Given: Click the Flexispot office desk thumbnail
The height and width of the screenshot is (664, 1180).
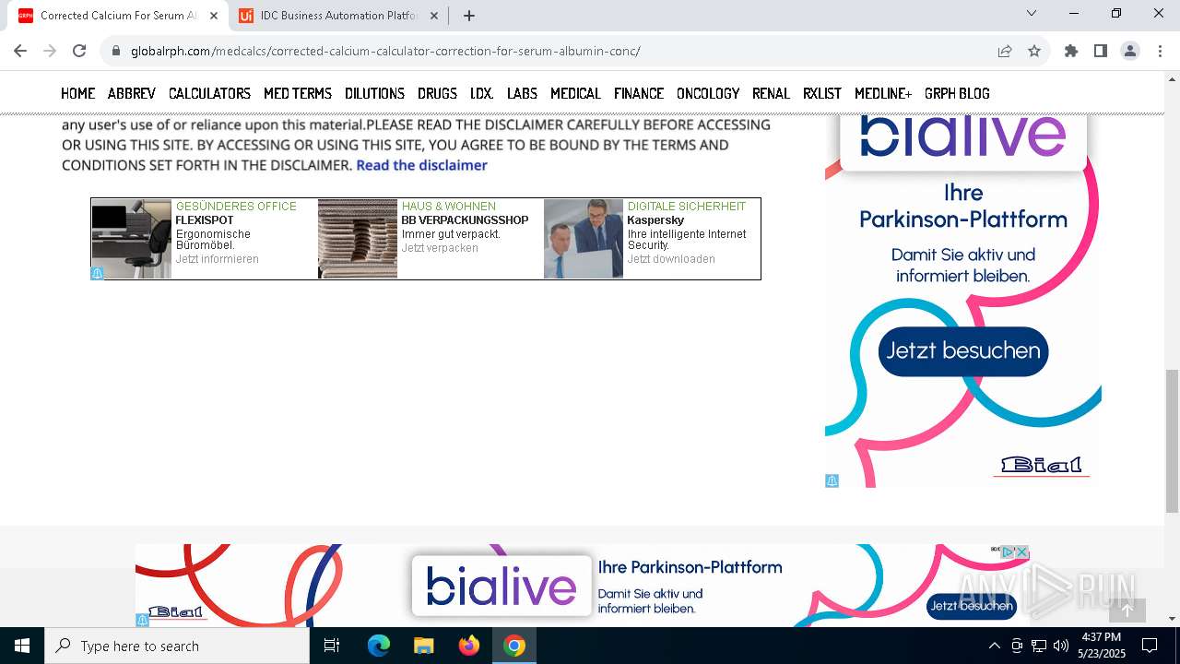Looking at the screenshot, I should pyautogui.click(x=132, y=239).
